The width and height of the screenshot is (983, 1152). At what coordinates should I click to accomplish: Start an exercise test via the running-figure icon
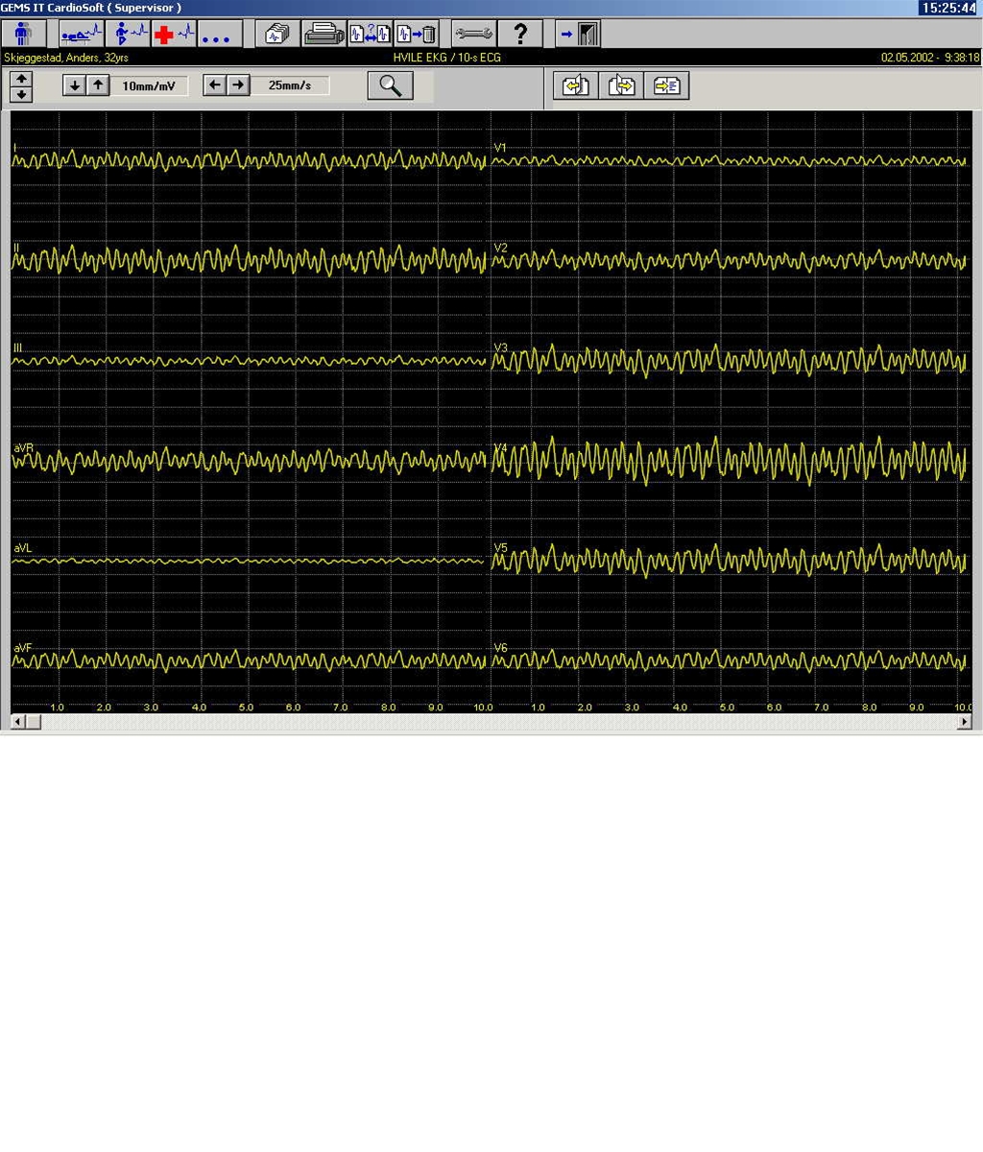tap(128, 34)
